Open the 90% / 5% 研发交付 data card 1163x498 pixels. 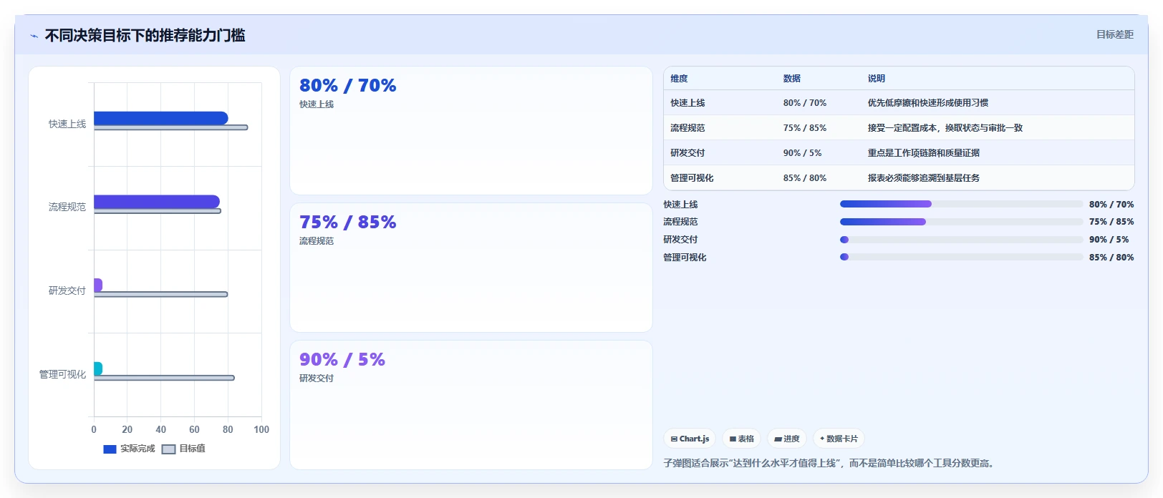[471, 405]
